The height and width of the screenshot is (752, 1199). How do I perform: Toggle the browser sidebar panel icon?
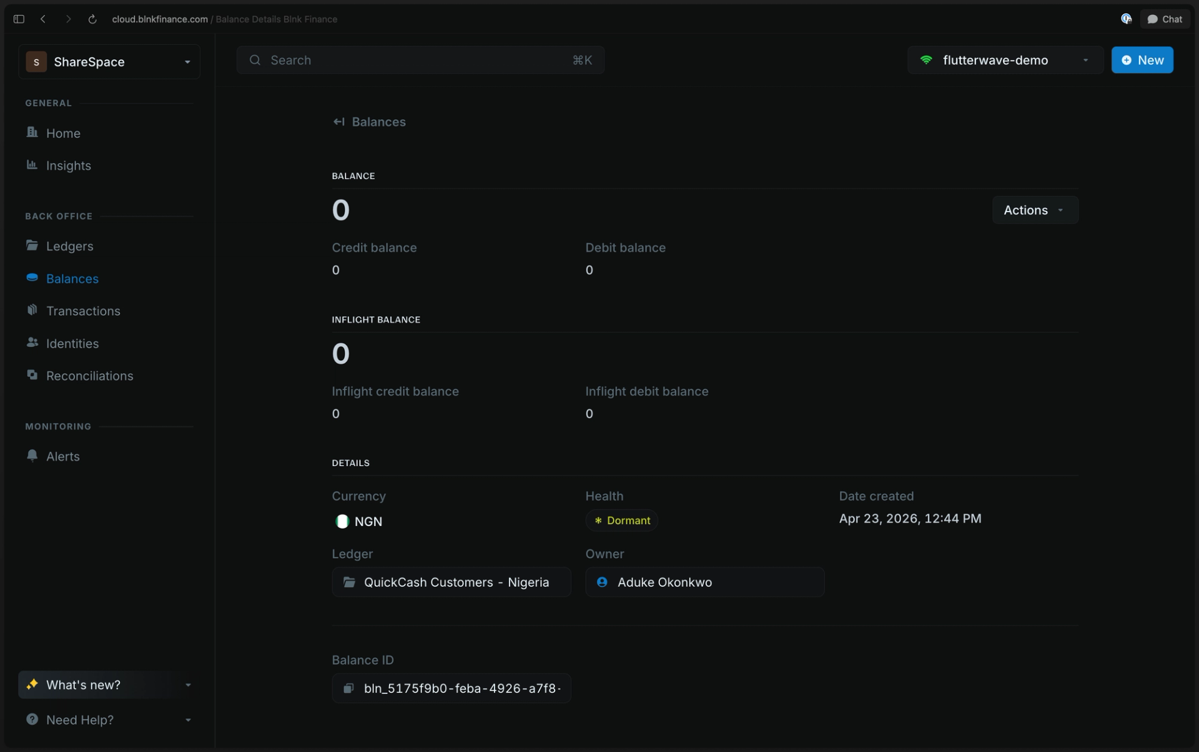(x=19, y=19)
